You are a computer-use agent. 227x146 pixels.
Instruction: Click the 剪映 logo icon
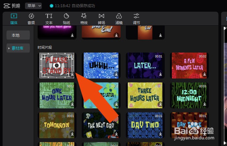pos(7,6)
